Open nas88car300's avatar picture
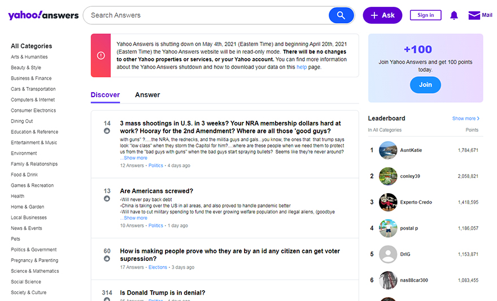497x301 pixels. 388,280
